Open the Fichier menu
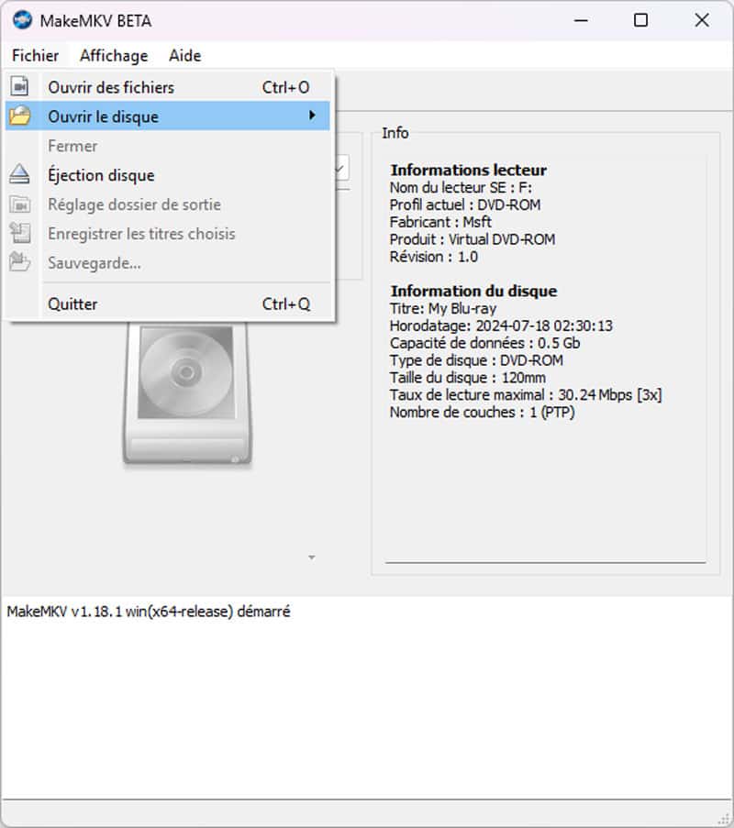This screenshot has height=828, width=734. (x=36, y=55)
